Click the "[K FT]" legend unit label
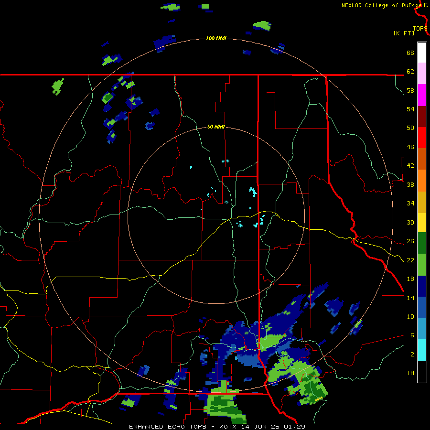Viewport: 430px width, 430px height. [x=404, y=33]
